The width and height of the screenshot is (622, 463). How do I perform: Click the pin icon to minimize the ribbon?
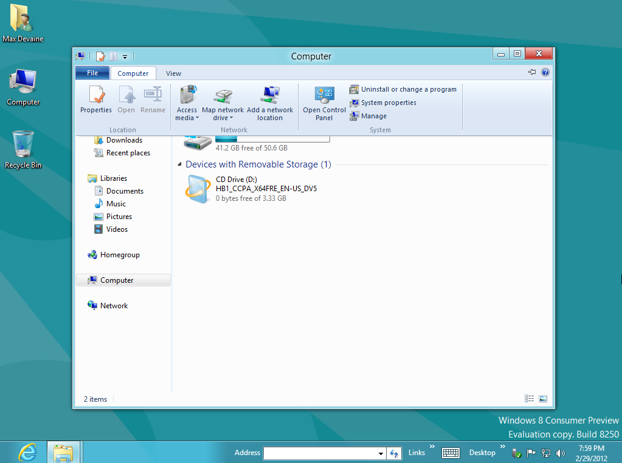[532, 72]
